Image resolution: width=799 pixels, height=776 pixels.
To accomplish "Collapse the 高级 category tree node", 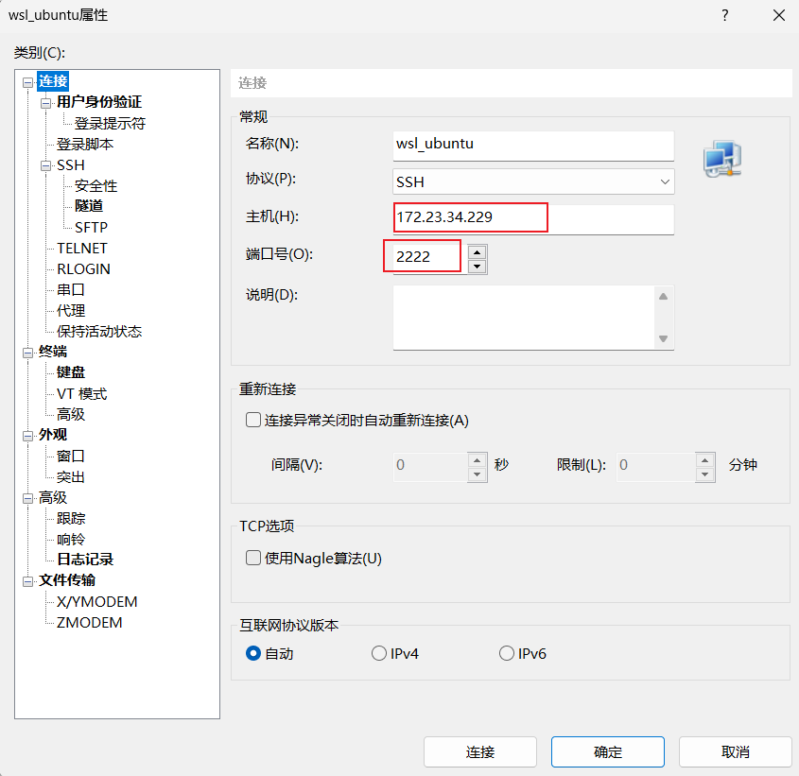I will pos(28,498).
